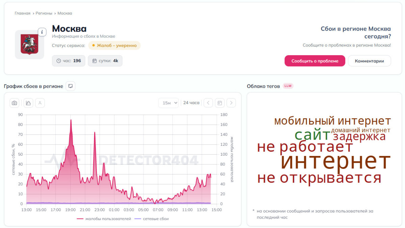The image size is (405, 228).
Task: Select tag мобильный интернет
Action: click(x=332, y=121)
